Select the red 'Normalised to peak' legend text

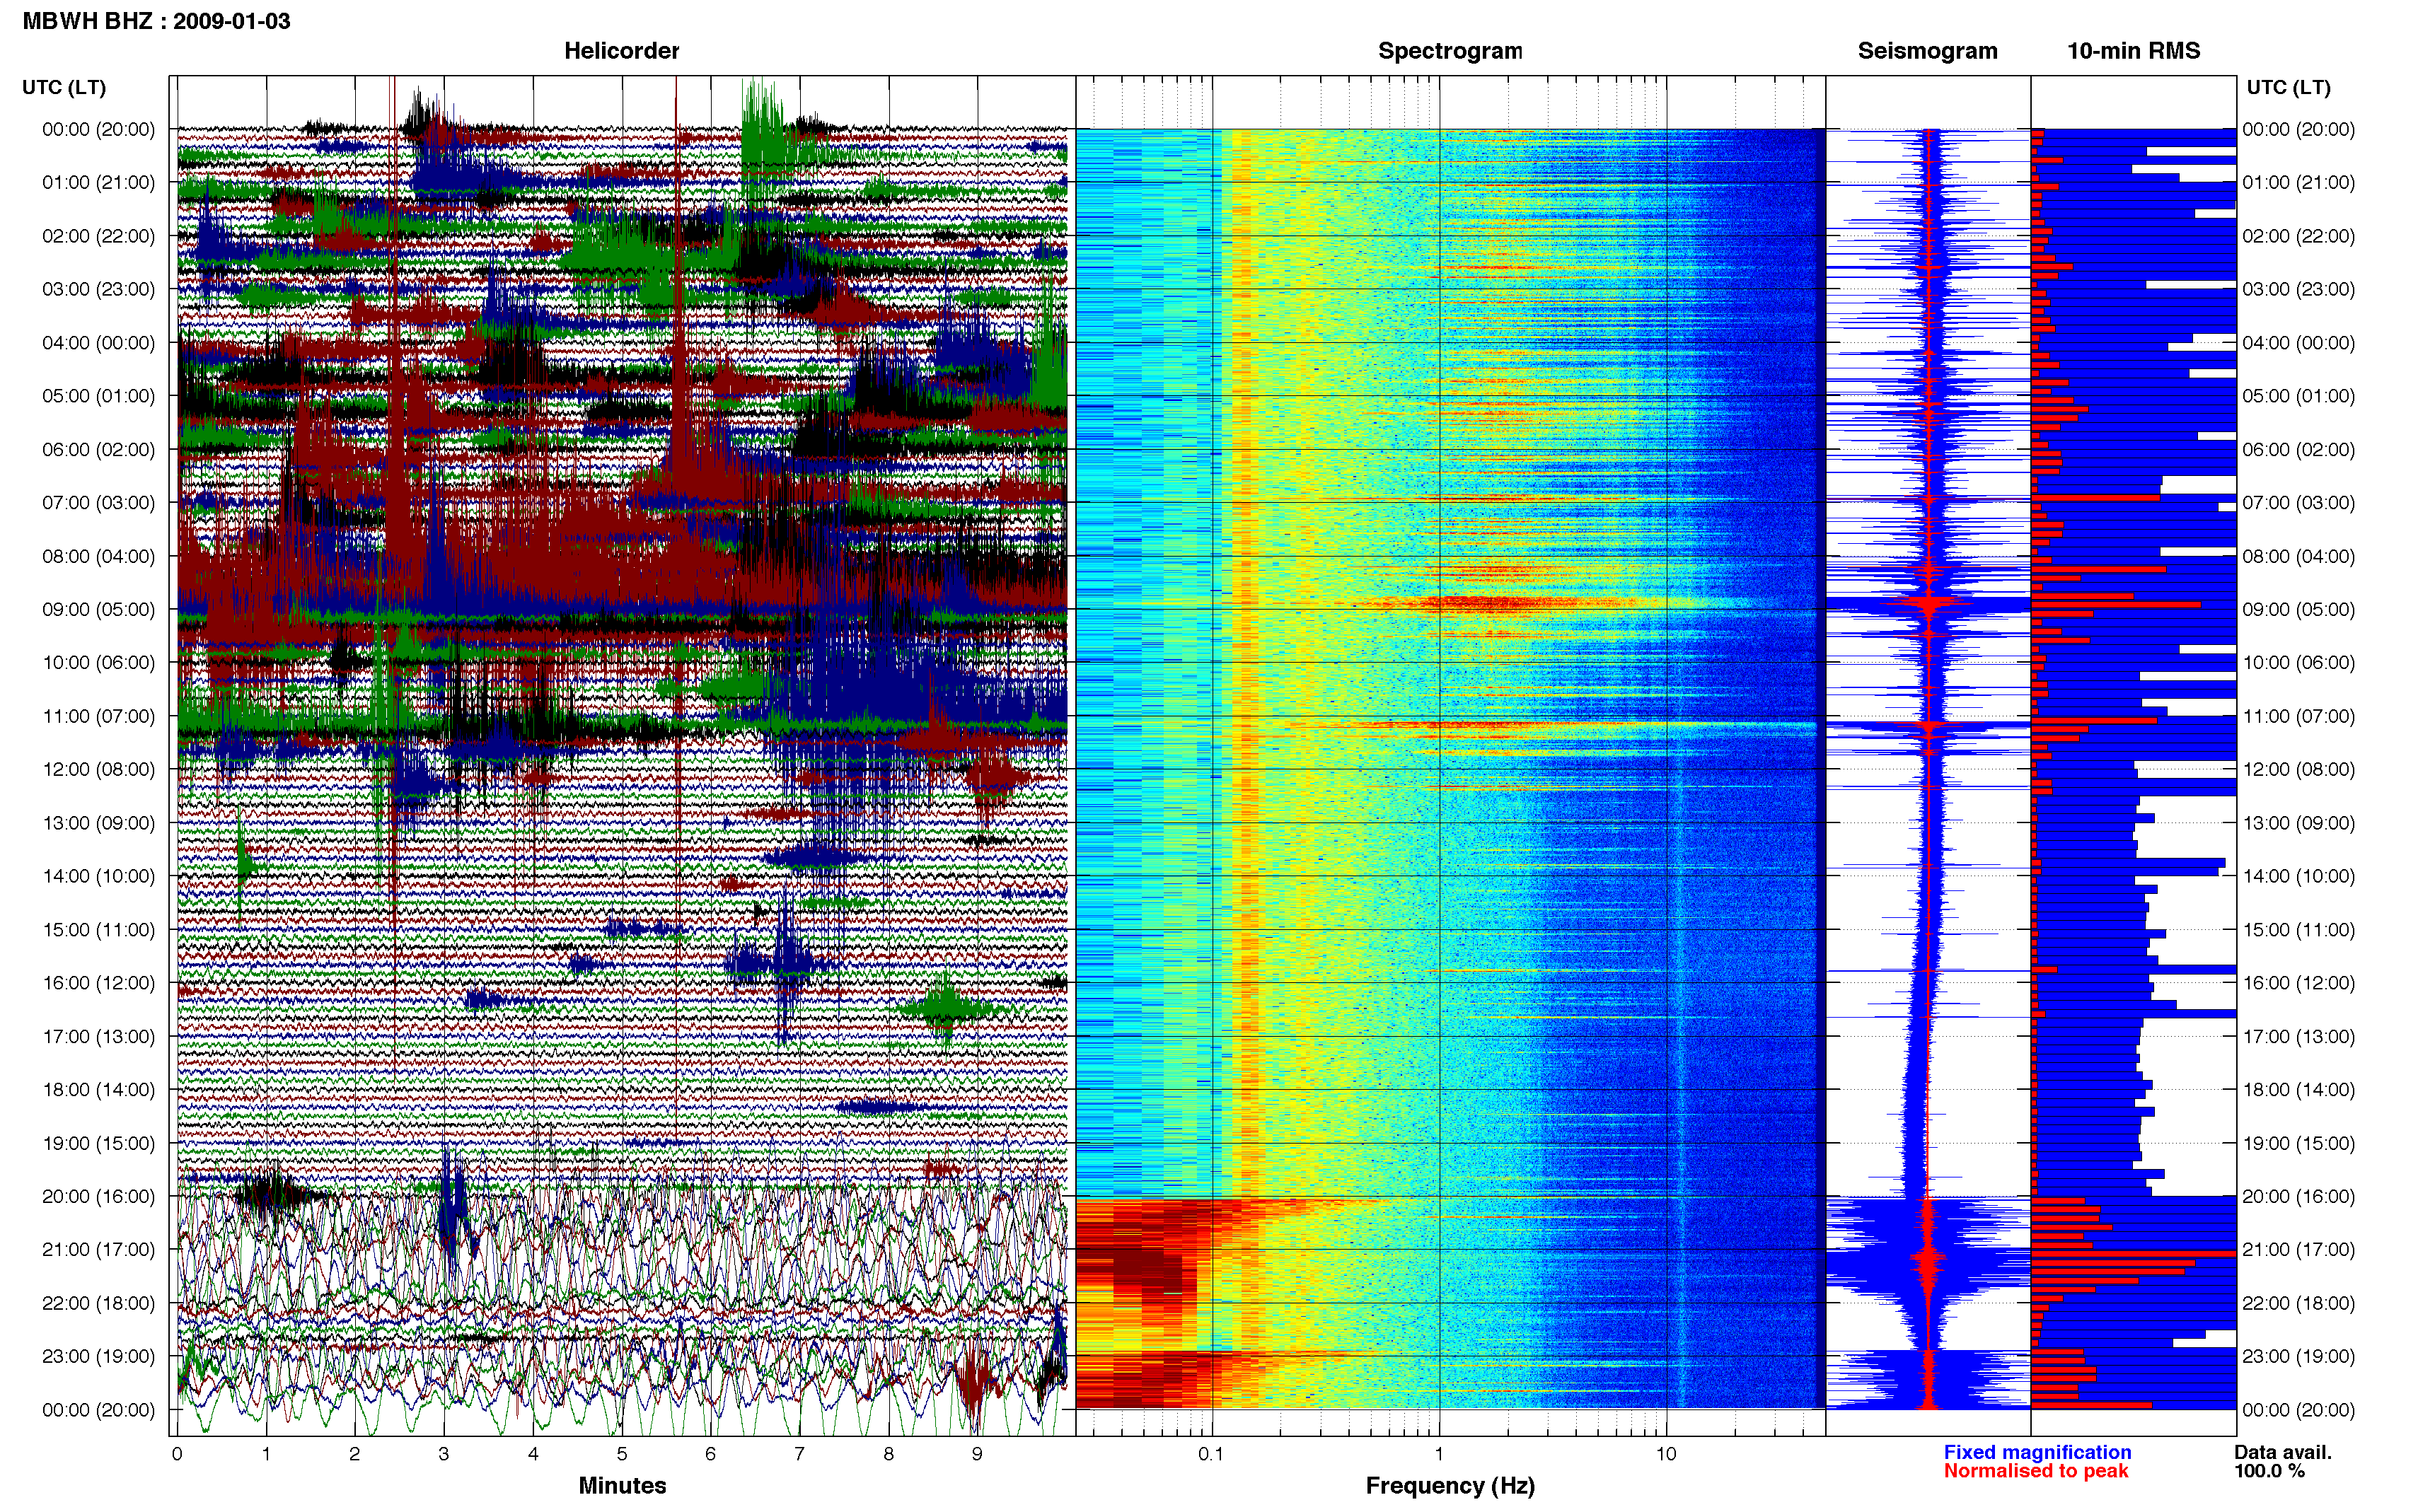tap(2036, 1471)
